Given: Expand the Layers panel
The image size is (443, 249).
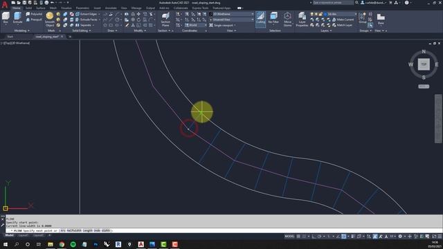Looking at the screenshot, I should 326,30.
